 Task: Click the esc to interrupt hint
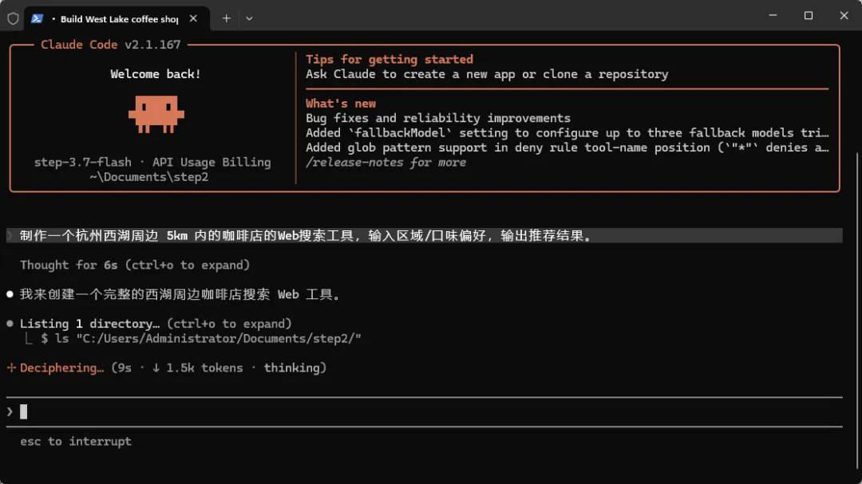tap(76, 441)
